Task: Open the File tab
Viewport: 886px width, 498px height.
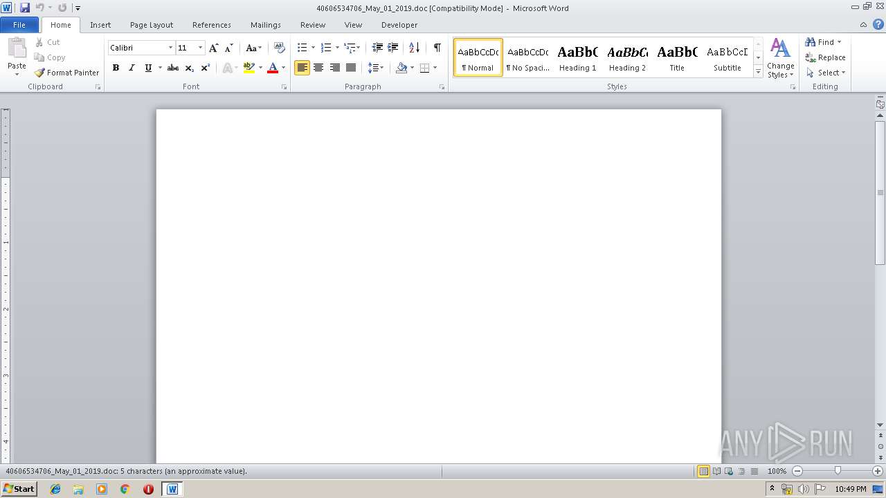Action: click(19, 25)
